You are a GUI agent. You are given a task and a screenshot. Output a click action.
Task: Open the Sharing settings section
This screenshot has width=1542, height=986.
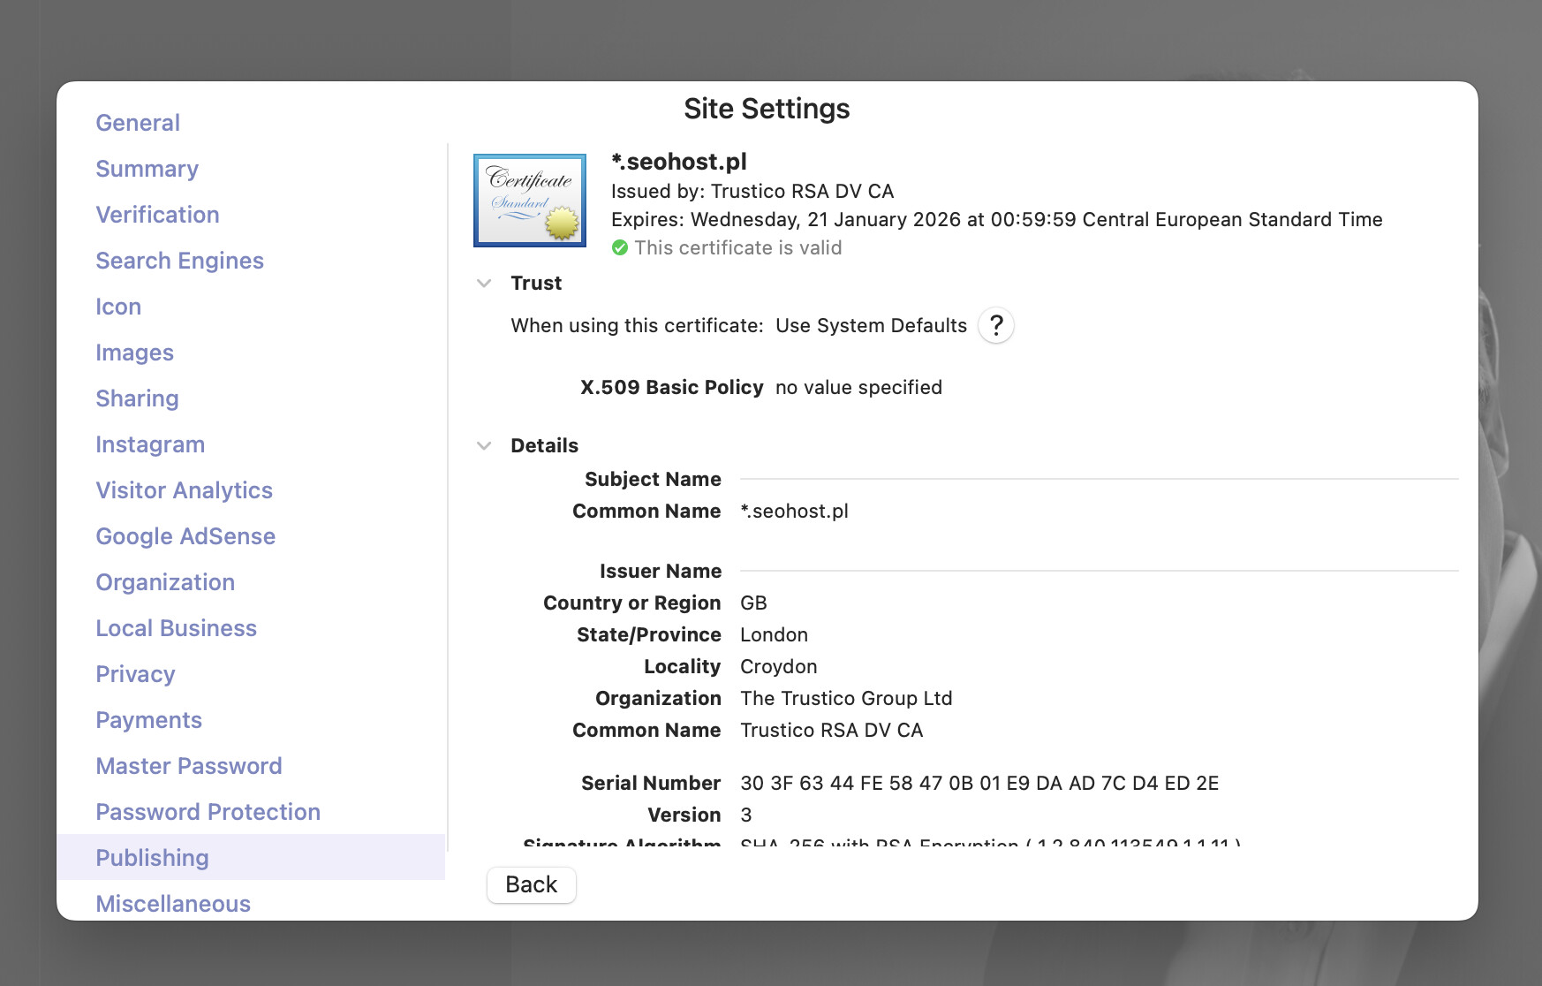[x=138, y=398]
